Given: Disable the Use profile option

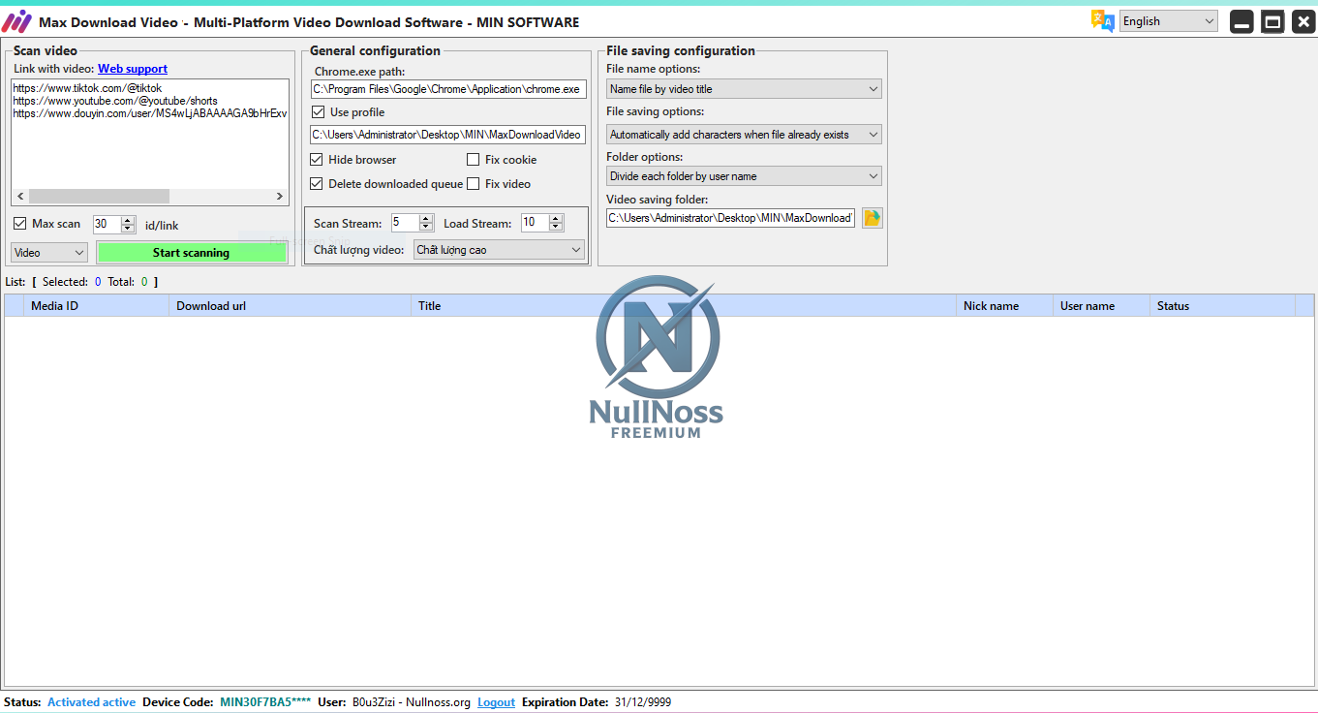Looking at the screenshot, I should click(x=318, y=111).
